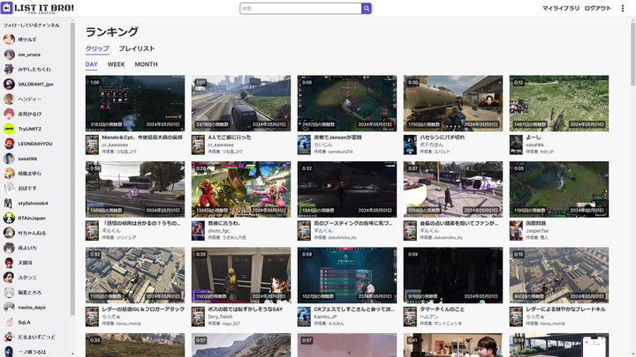Click game box art beside 国際問題 clip
The image size is (636, 357).
point(516,231)
